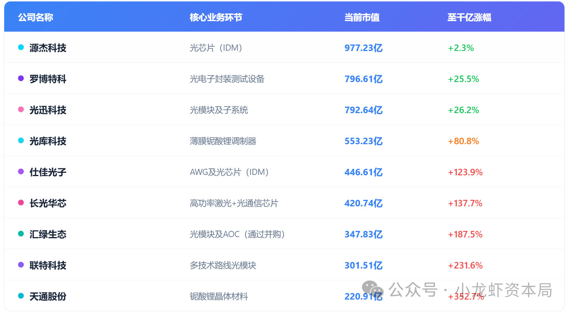Image resolution: width=571 pixels, height=313 pixels.
Task: Click company name 天通股份
Action: tap(48, 297)
